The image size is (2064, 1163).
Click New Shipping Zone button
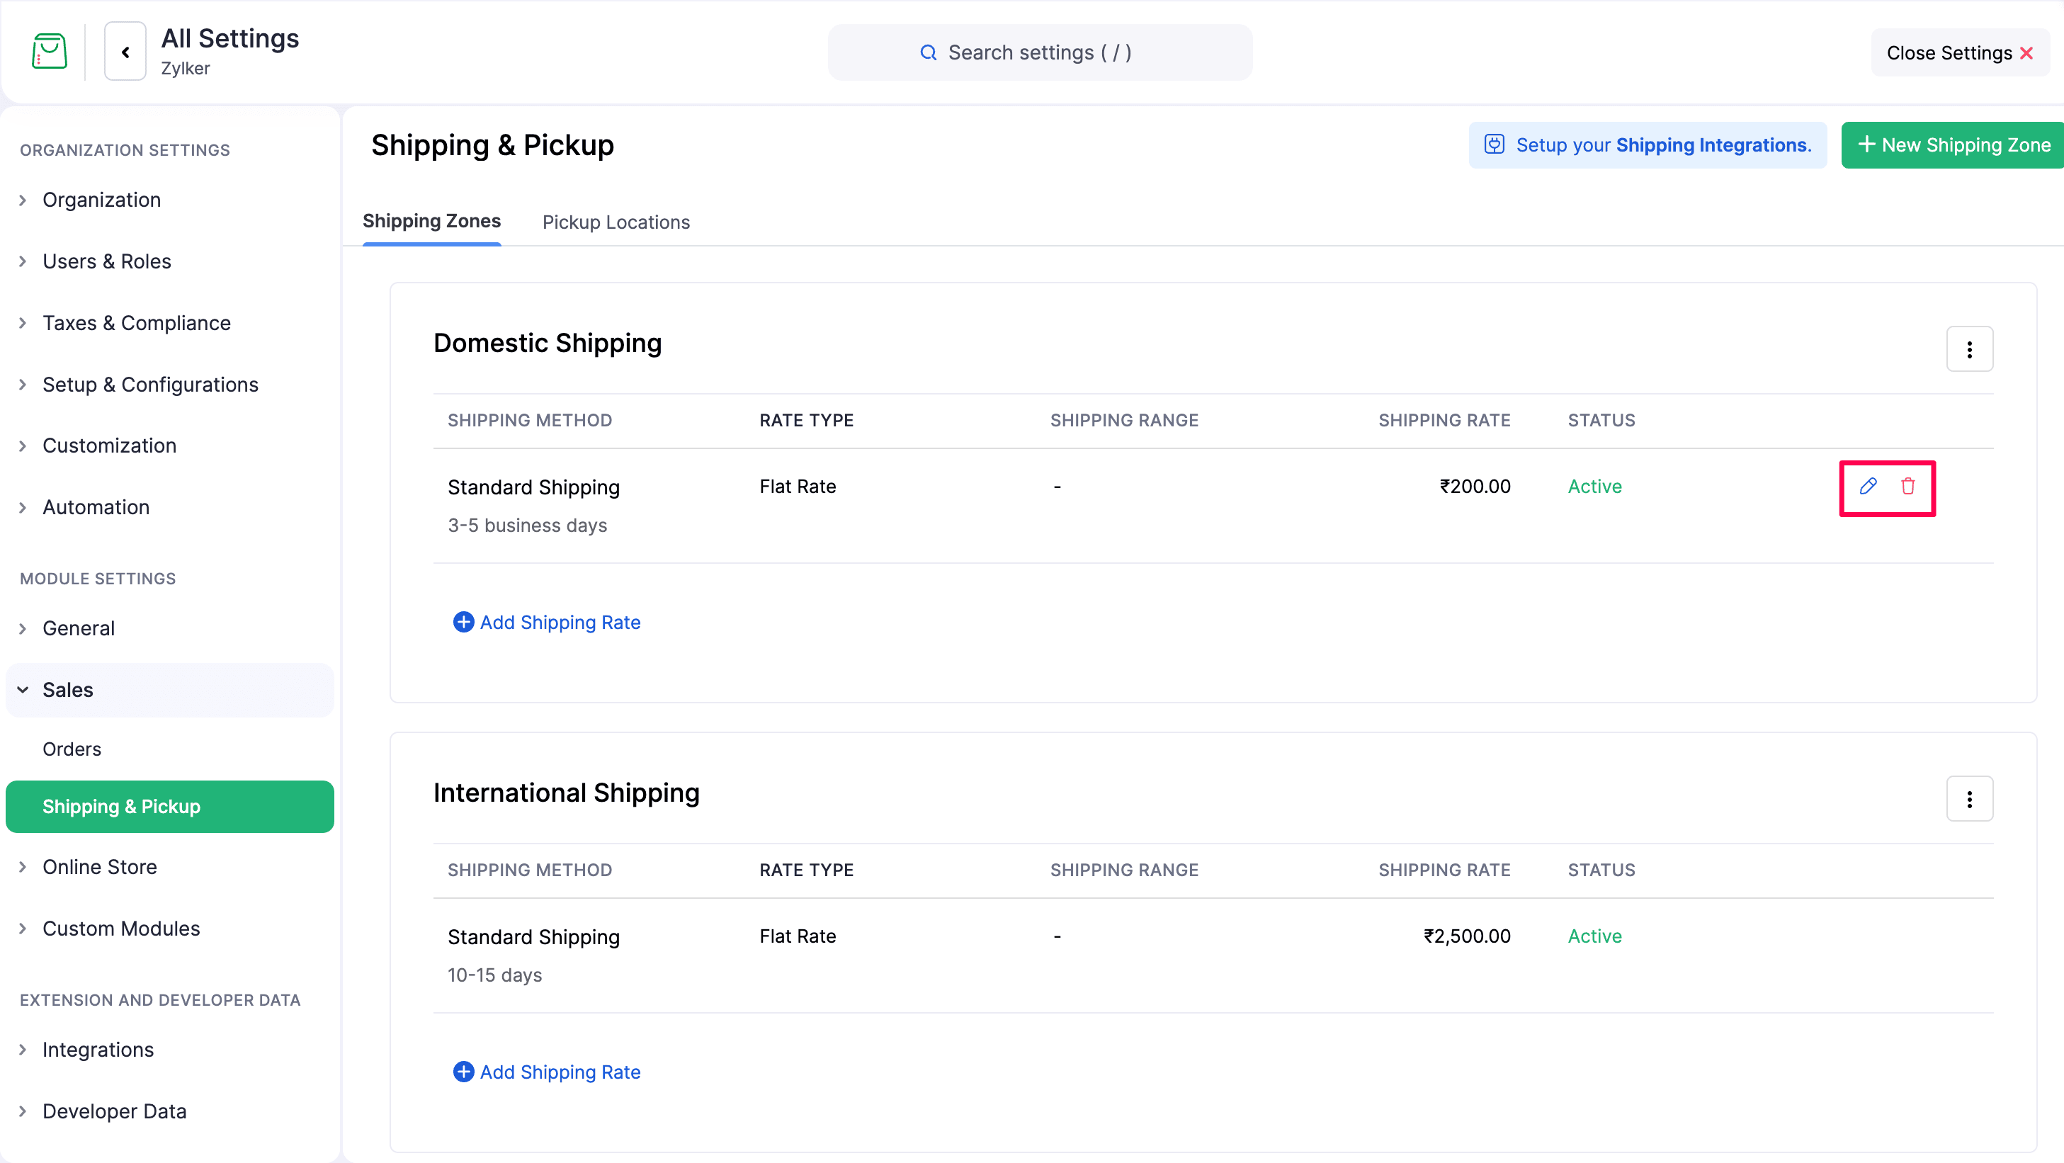pos(1953,145)
